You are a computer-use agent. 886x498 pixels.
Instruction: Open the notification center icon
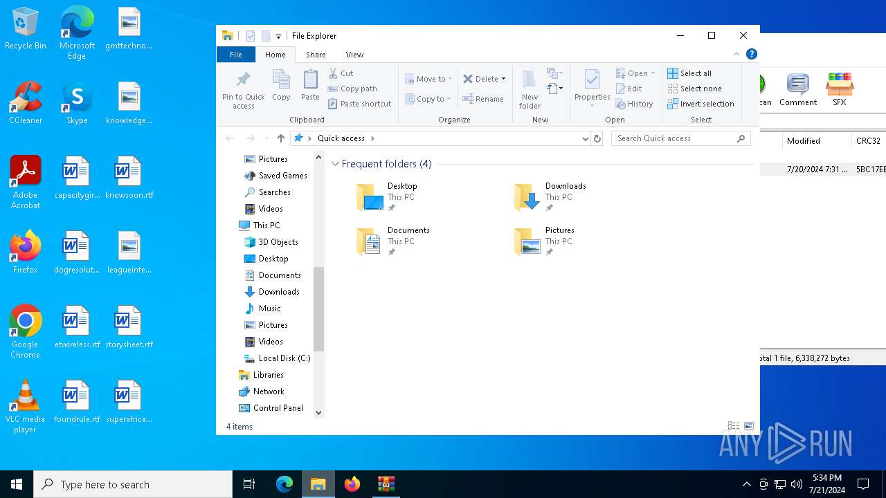point(863,484)
